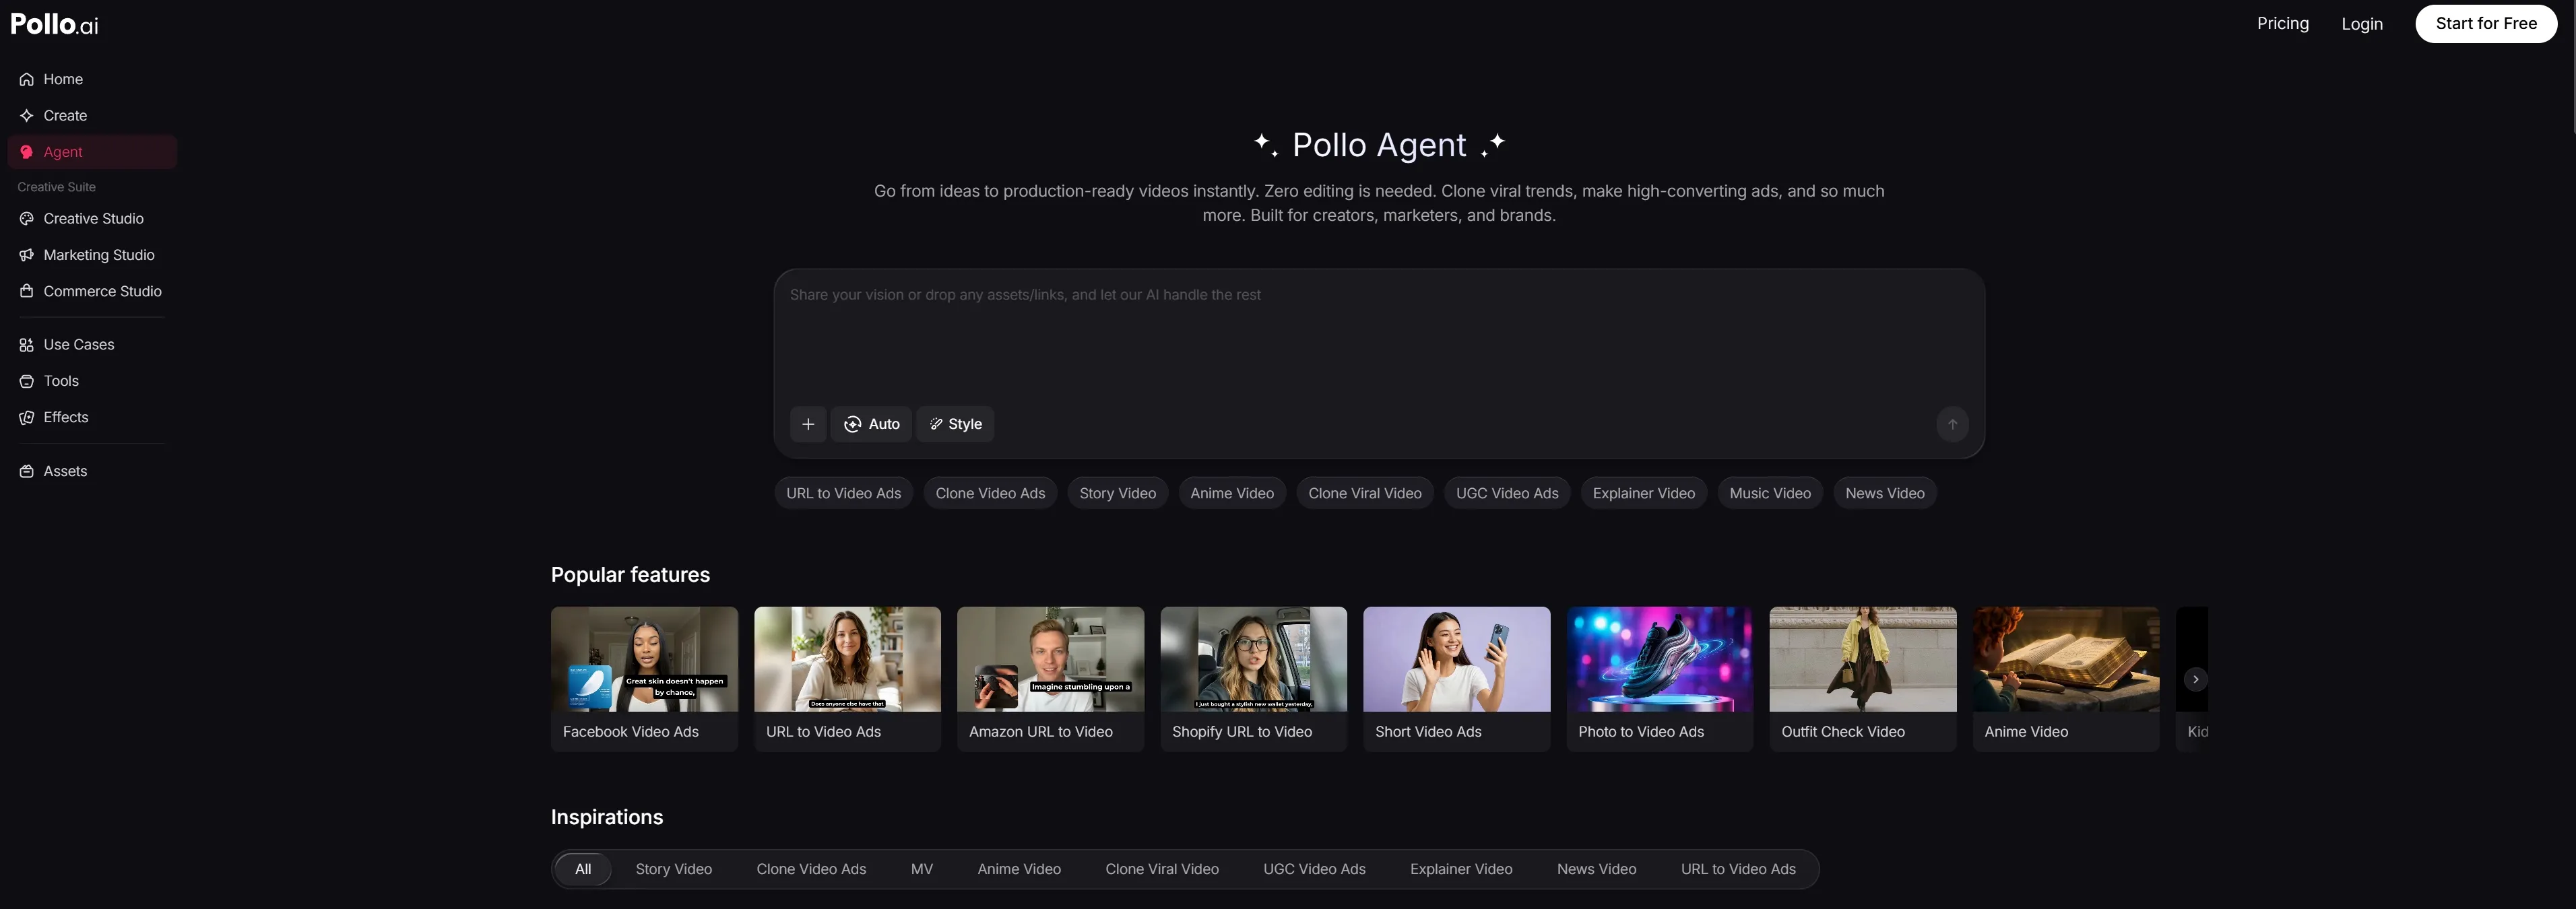This screenshot has width=2576, height=909.
Task: Open Commerce Studio from the sidebar
Action: coord(92,291)
